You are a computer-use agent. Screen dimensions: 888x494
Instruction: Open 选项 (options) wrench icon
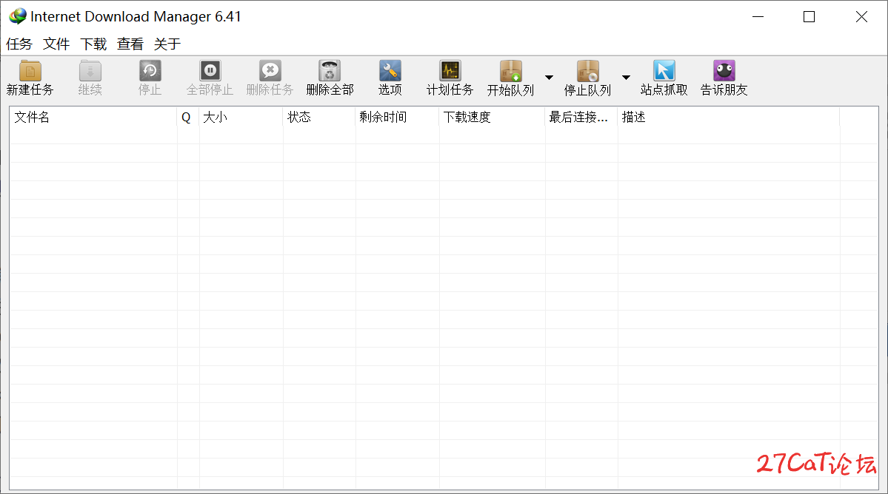click(390, 71)
